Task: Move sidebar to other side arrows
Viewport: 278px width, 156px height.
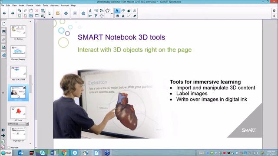Action: pyautogui.click(x=3, y=93)
